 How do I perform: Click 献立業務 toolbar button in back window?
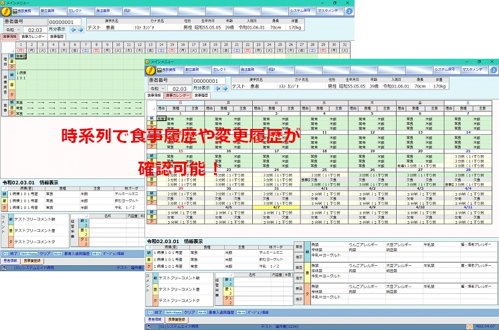(x=53, y=11)
